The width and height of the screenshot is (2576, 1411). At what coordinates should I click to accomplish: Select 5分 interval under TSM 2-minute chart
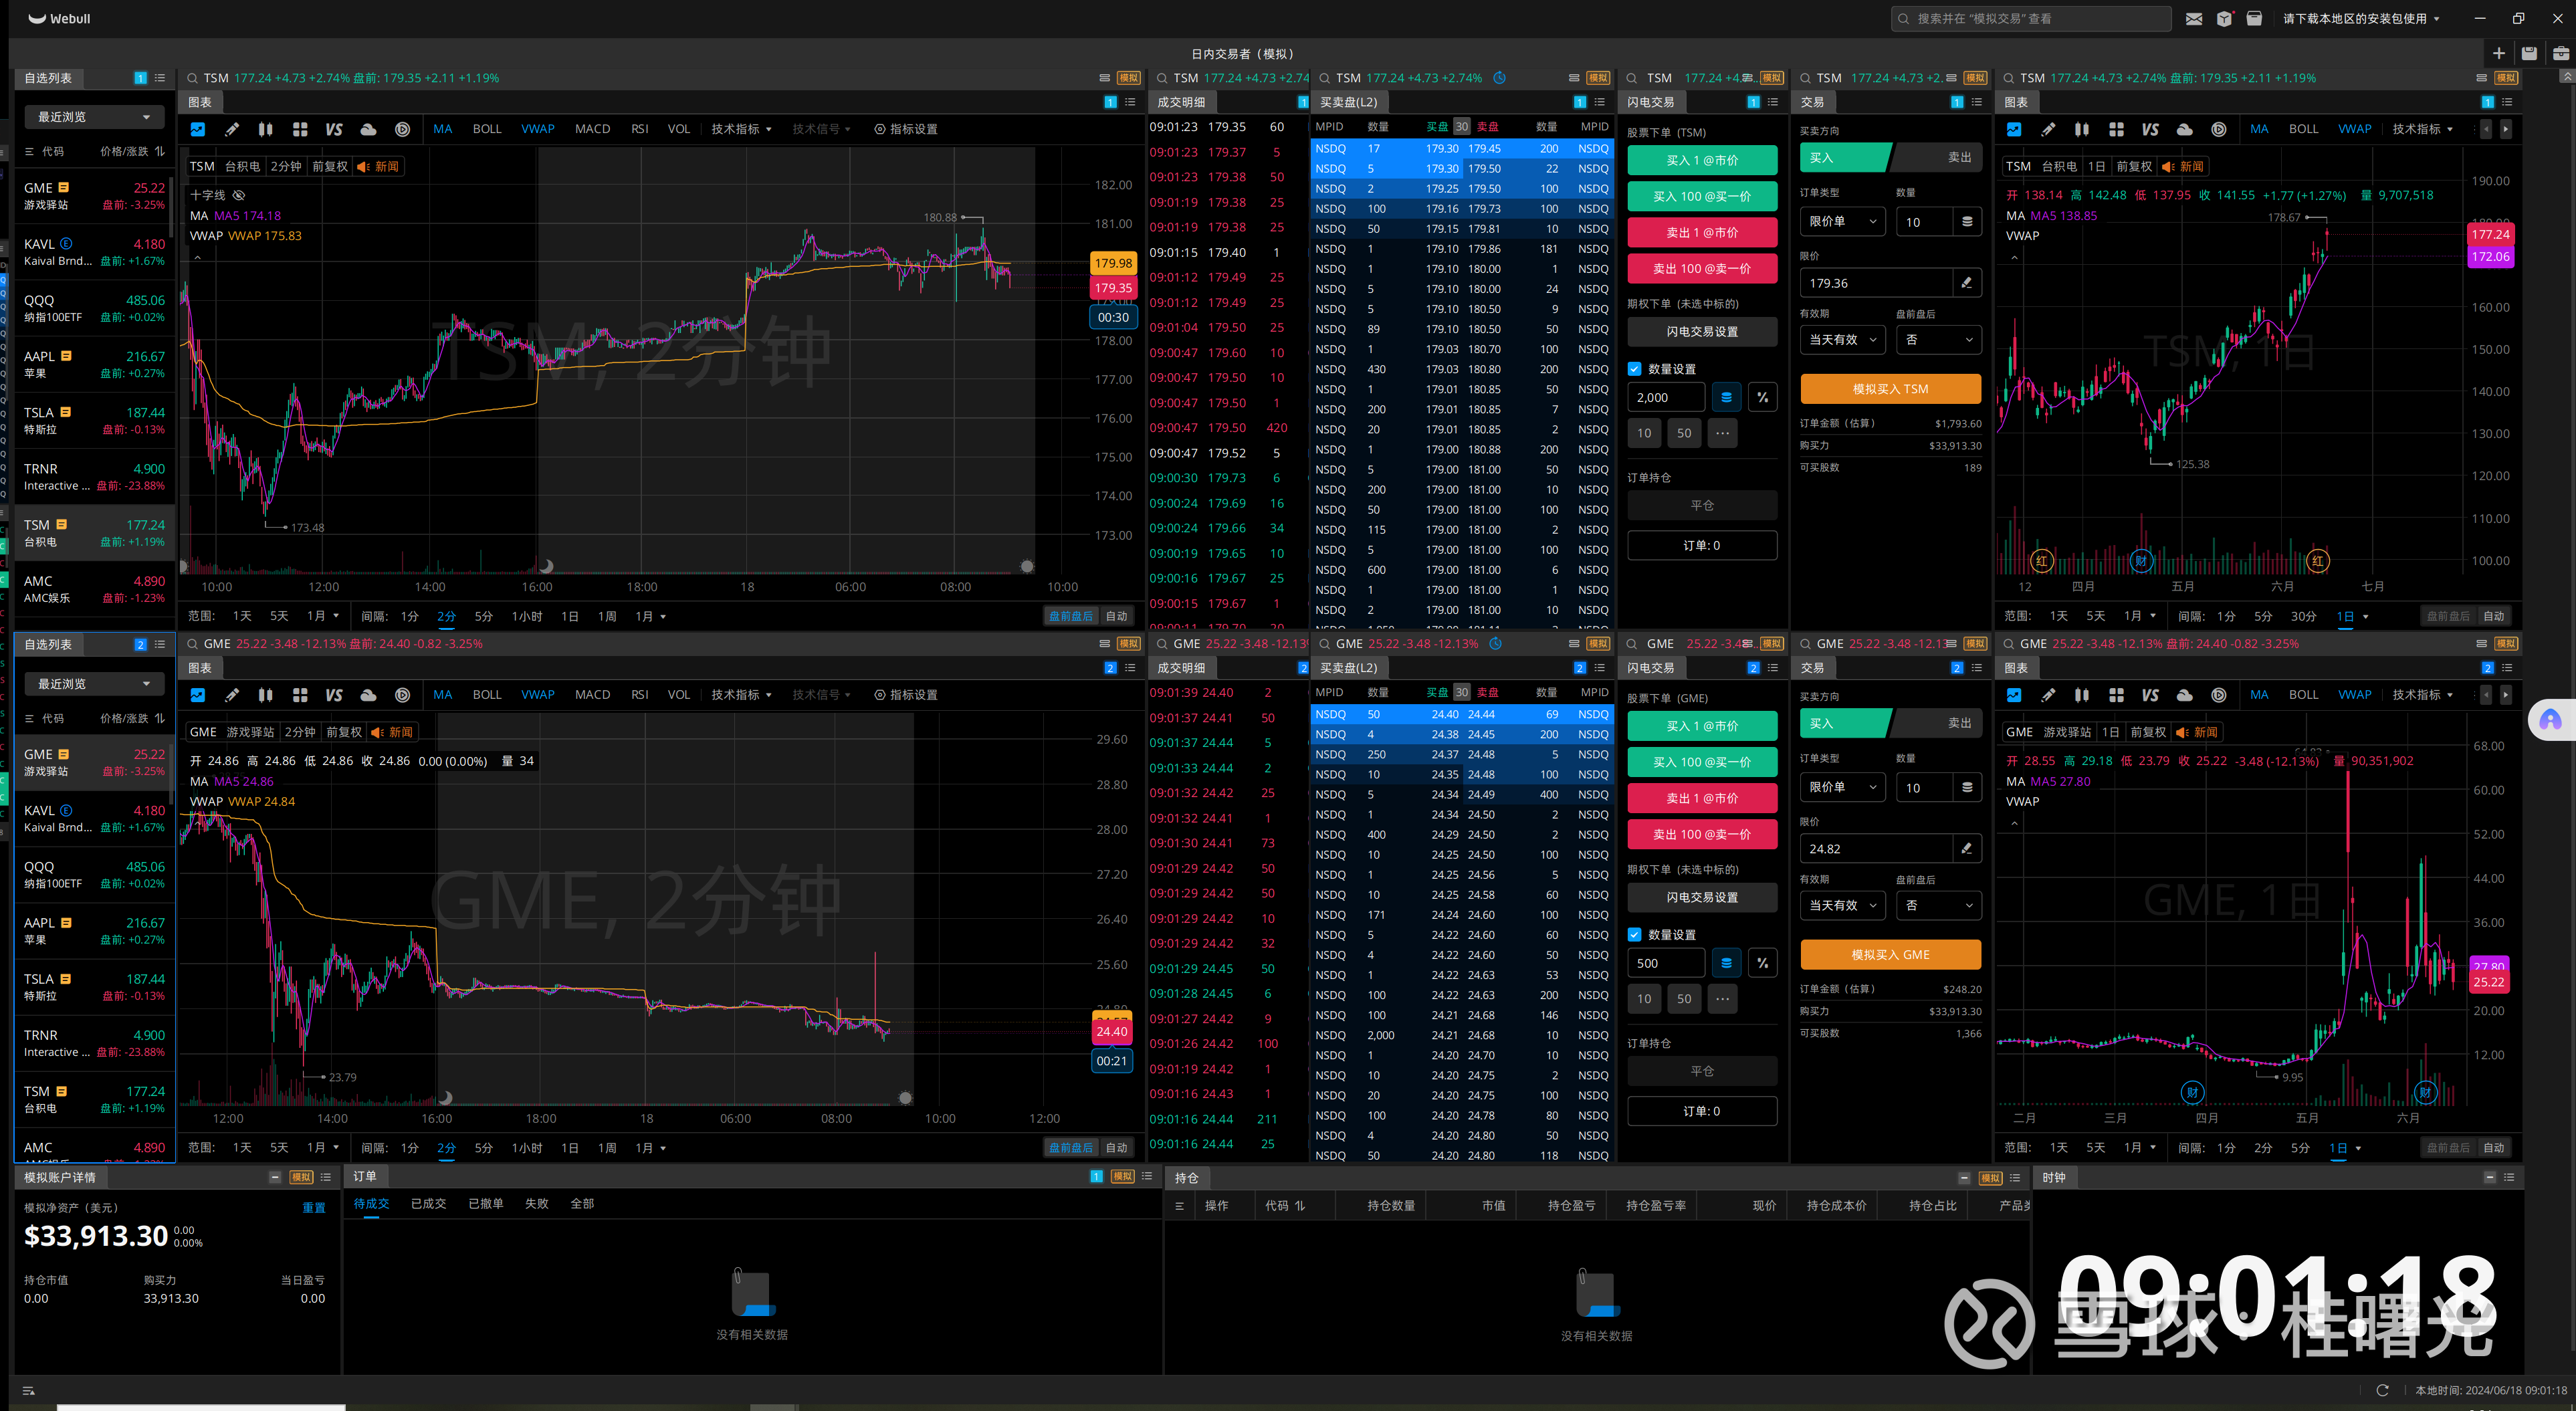coord(484,616)
